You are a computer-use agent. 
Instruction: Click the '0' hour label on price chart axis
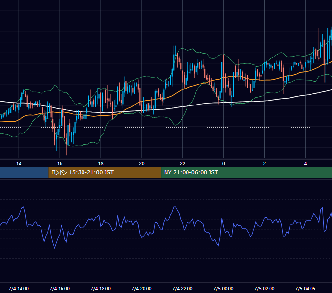224,164
